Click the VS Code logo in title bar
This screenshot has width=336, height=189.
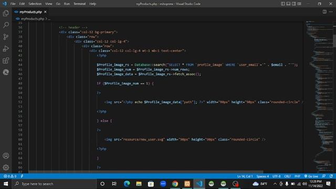pos(5,4)
